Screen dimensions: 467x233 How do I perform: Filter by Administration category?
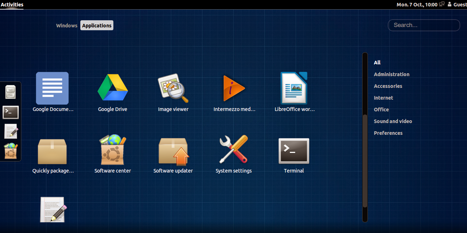392,74
